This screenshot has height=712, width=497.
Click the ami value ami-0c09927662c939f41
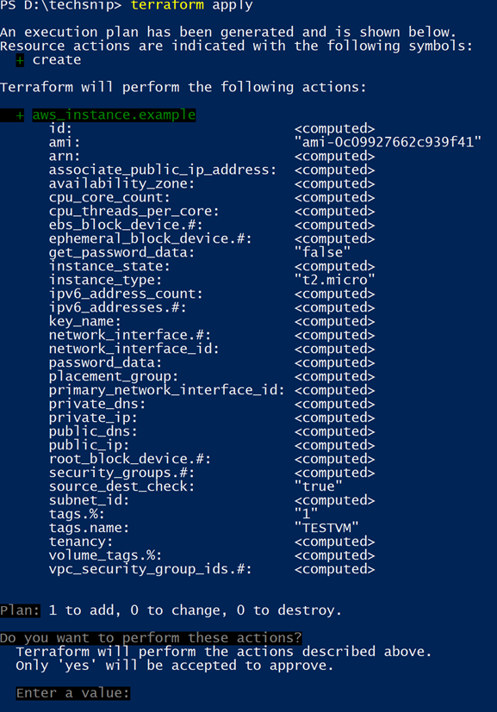(388, 142)
